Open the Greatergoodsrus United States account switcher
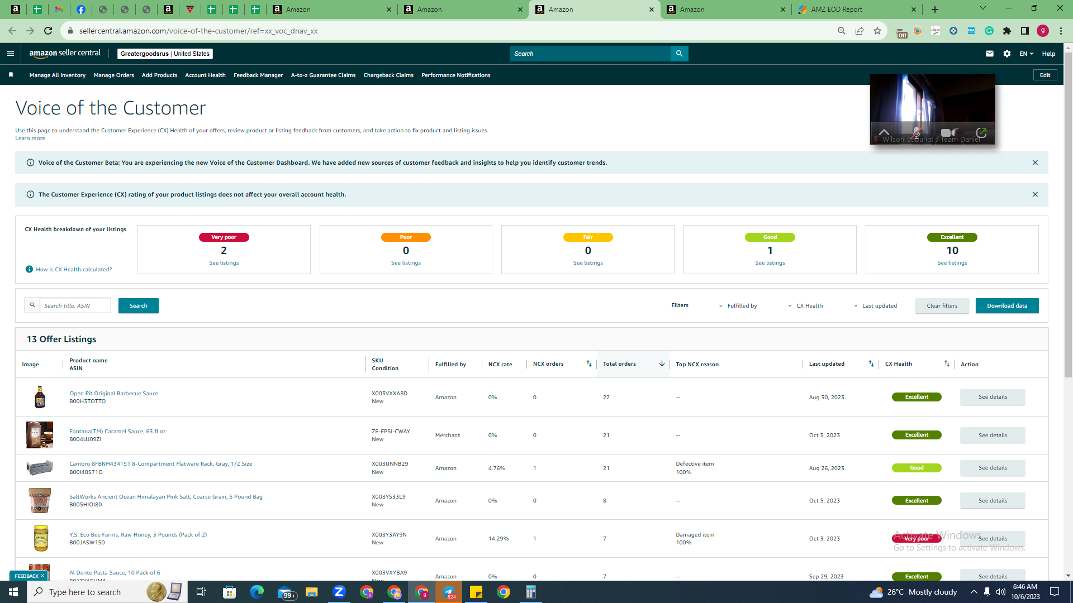 tap(165, 54)
